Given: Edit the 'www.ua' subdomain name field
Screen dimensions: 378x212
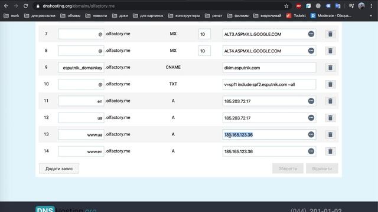Looking at the screenshot, I should coord(81,134).
